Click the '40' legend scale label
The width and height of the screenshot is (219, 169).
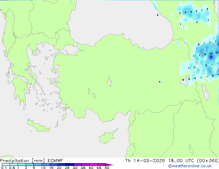coord(91,168)
